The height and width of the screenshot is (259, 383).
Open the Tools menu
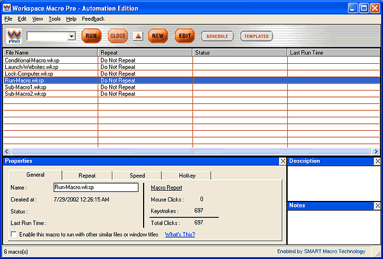pos(54,18)
